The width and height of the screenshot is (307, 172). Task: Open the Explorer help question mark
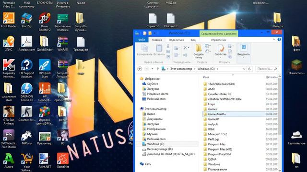pyautogui.click(x=279, y=40)
